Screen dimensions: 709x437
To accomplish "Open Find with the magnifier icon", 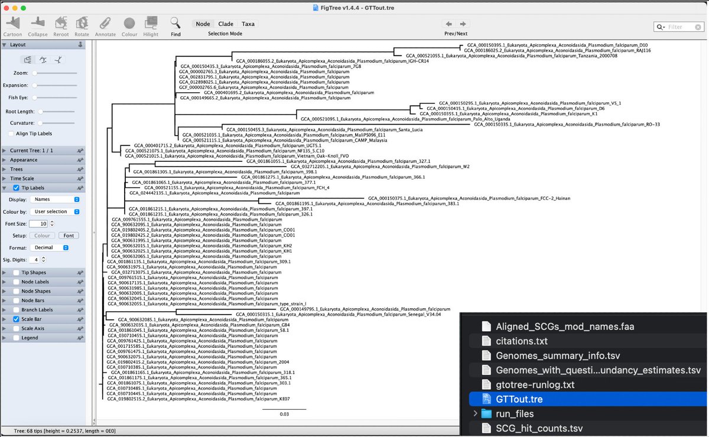I will pyautogui.click(x=175, y=22).
